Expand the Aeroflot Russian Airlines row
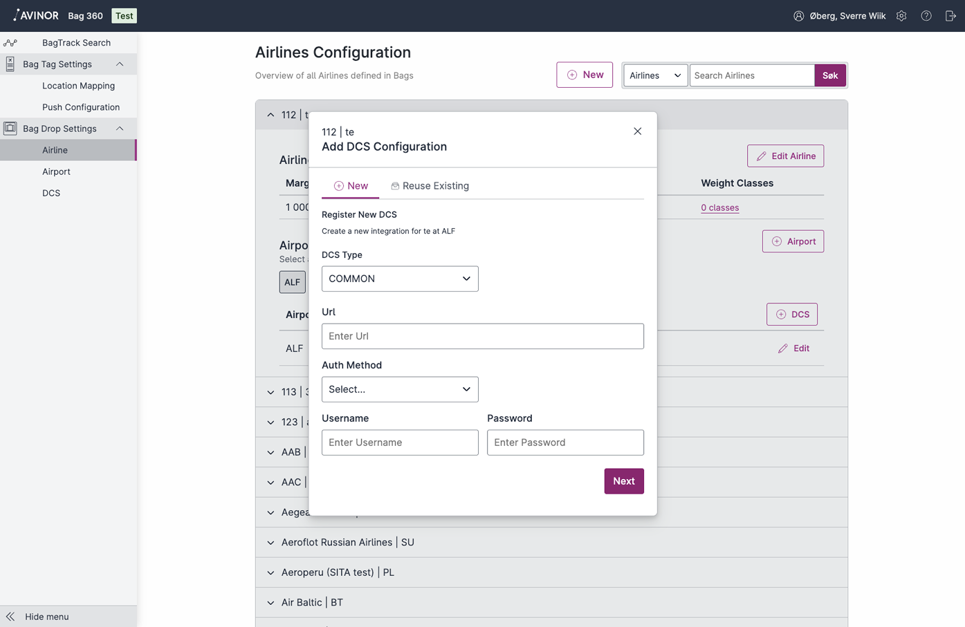 (270, 543)
